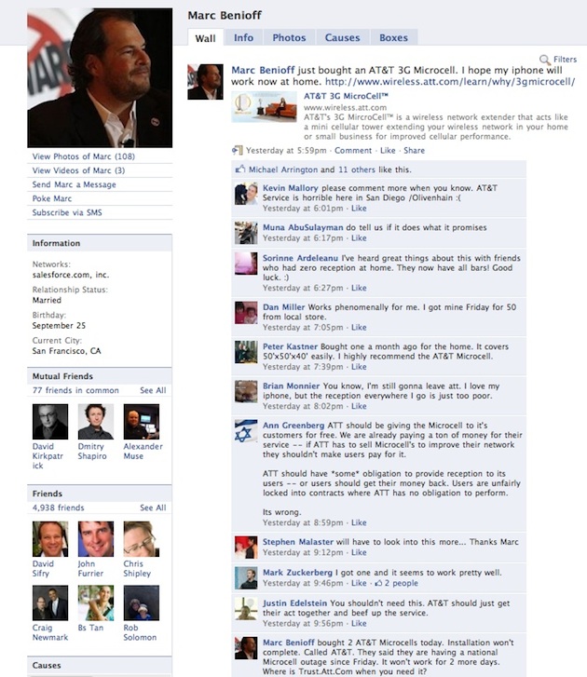Screen dimensions: 587x677
Task: Open the Photos tab
Action: point(289,37)
